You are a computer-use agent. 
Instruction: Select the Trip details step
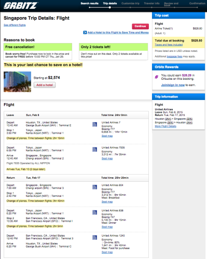110,3
